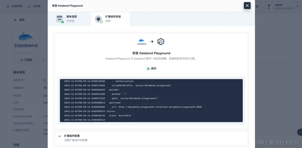Open the 版本选择 step tab
Screen dimensions: 302x148
click(x=69, y=19)
